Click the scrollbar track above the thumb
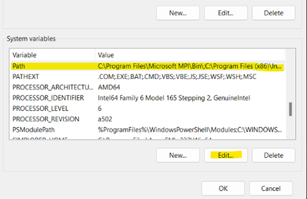The width and height of the screenshot is (307, 199). pos(290,74)
